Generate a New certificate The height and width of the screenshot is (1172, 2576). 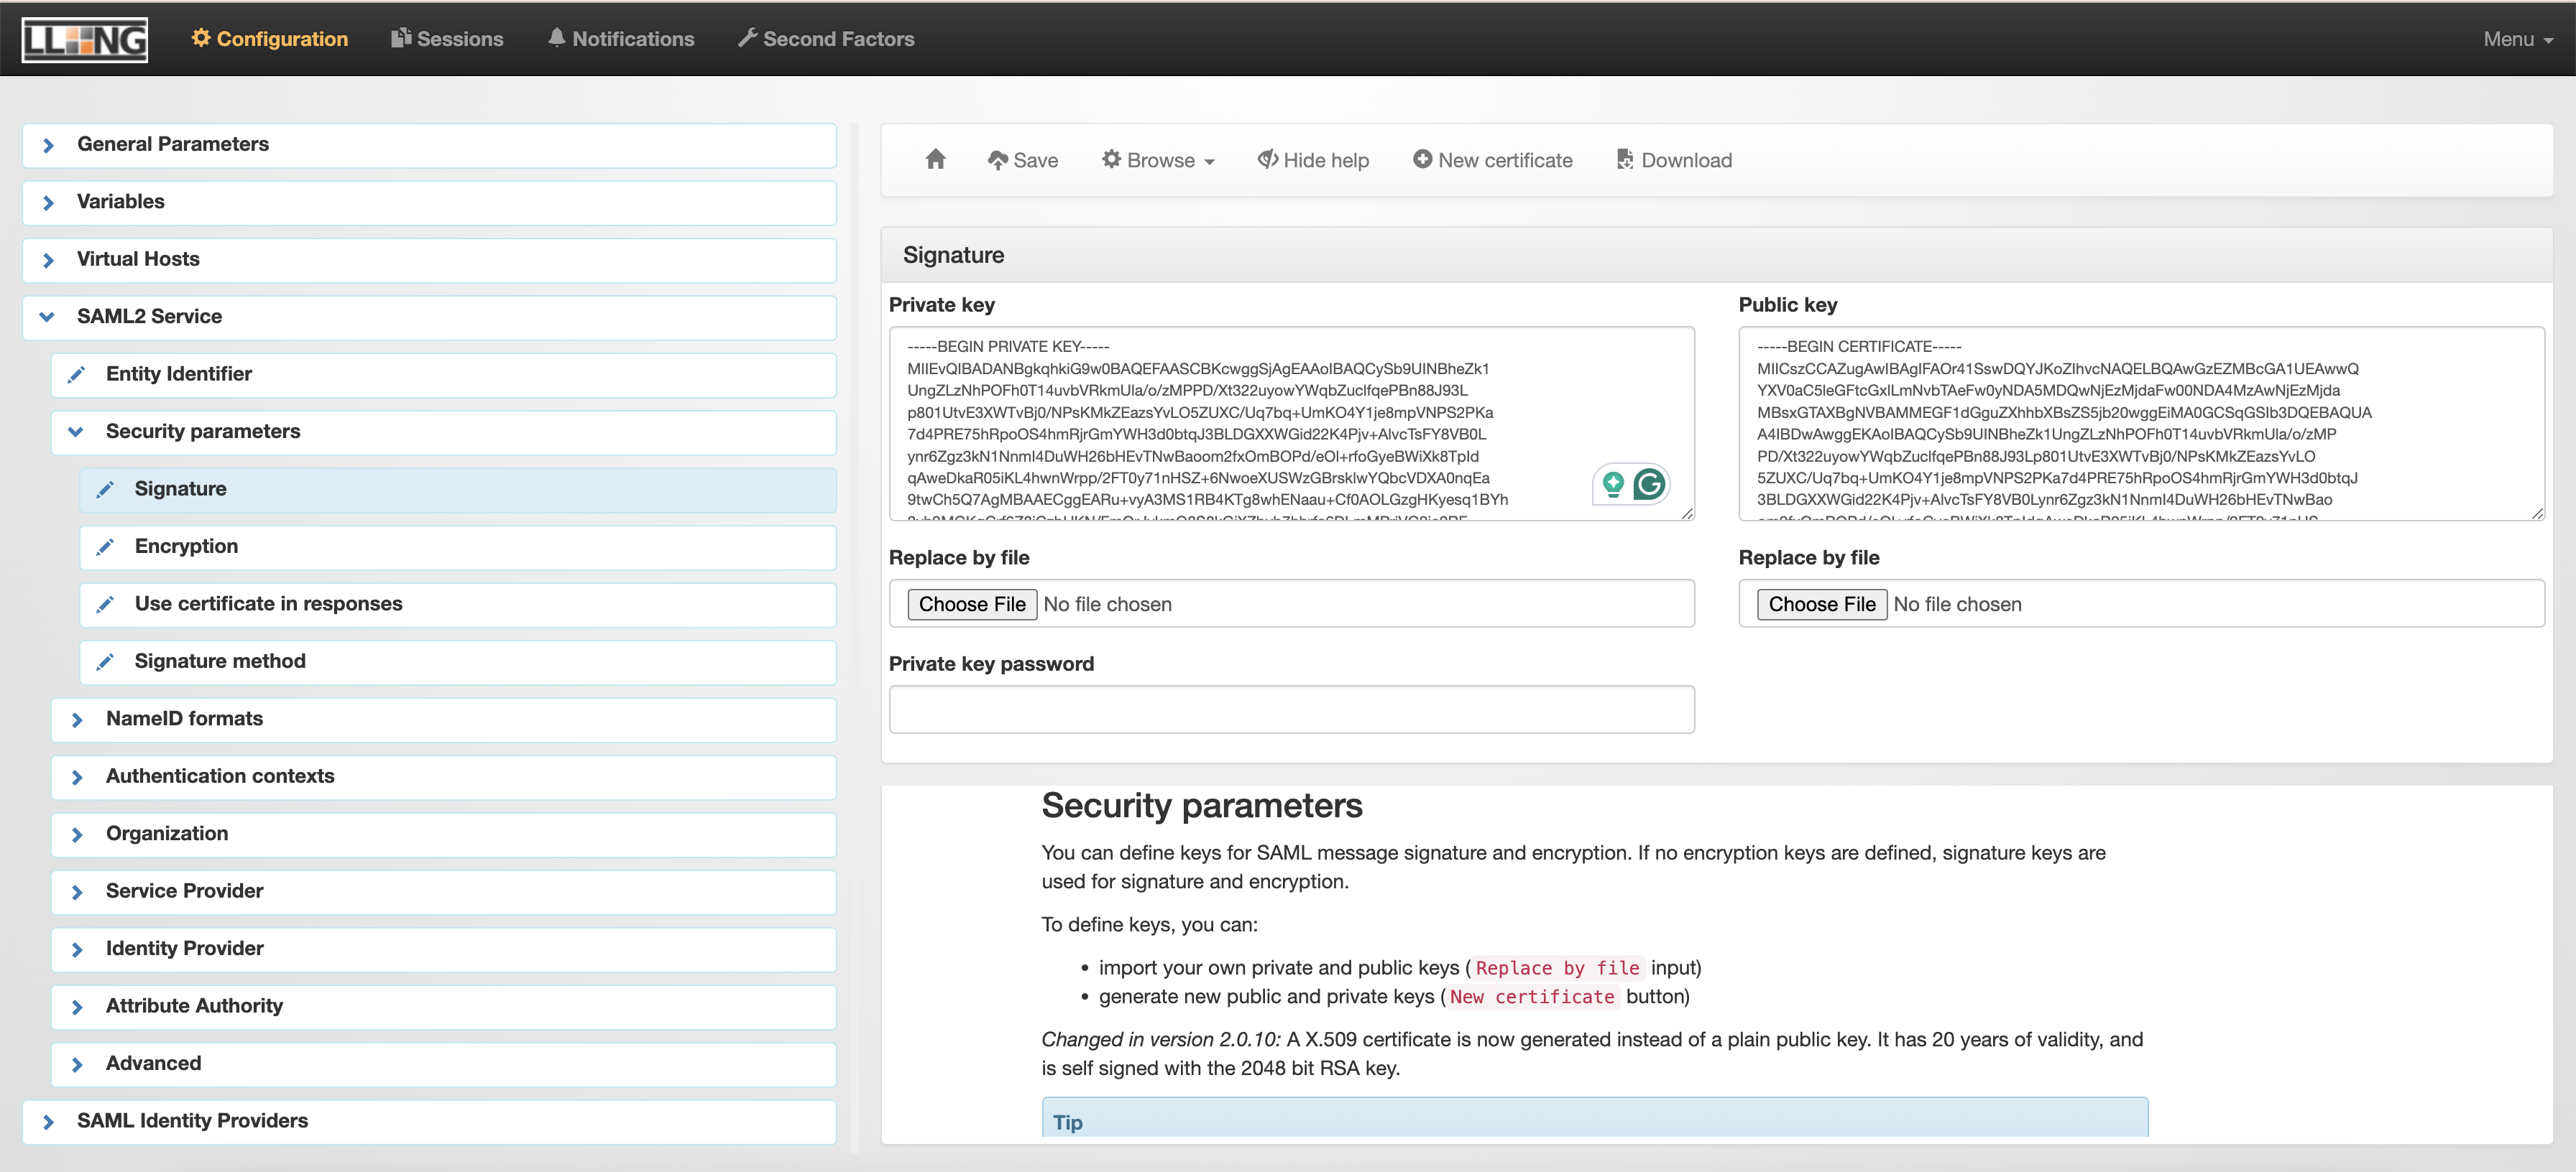(1492, 160)
